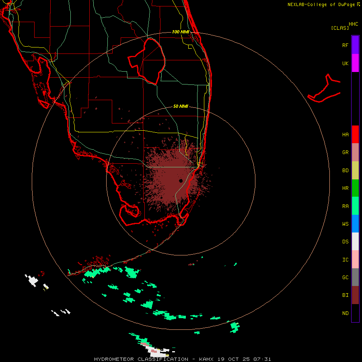Click the 'RF' legend label
Viewport: 362px width, 362px height.
pyautogui.click(x=345, y=45)
